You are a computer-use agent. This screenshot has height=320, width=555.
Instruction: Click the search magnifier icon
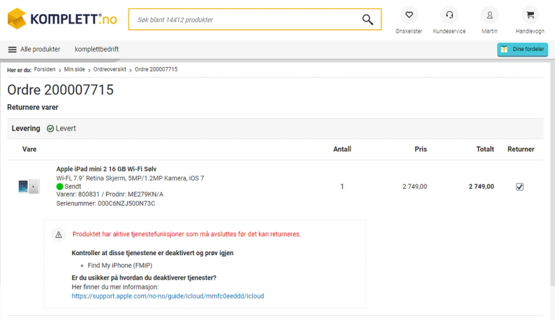[x=368, y=20]
